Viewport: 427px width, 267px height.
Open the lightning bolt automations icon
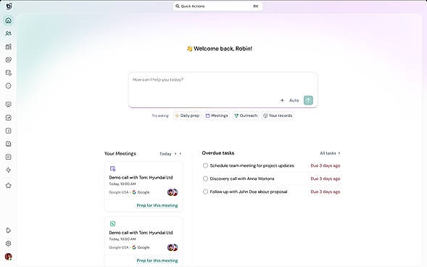tap(9, 170)
